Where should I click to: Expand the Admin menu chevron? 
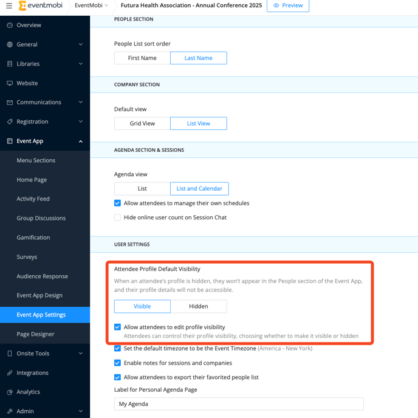81,411
